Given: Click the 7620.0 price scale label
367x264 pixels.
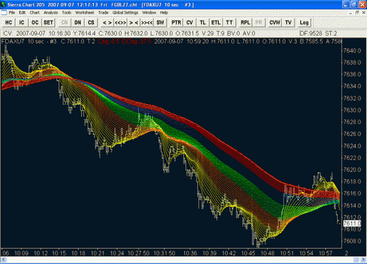Looking at the screenshot, I should click(x=352, y=169).
